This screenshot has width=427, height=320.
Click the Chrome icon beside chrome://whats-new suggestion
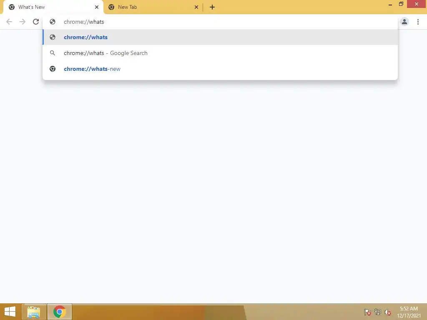53,69
